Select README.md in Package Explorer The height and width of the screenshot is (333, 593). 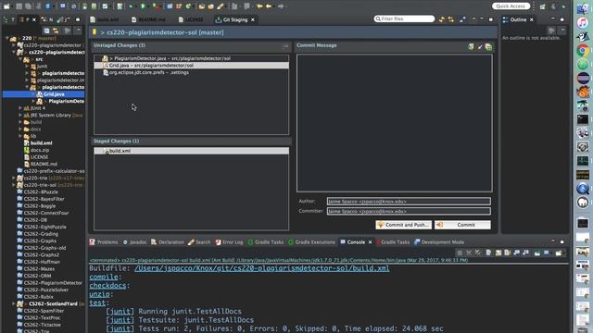point(44,164)
